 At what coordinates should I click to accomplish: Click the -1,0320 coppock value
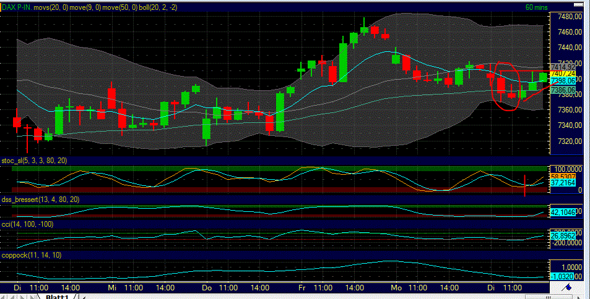click(563, 277)
